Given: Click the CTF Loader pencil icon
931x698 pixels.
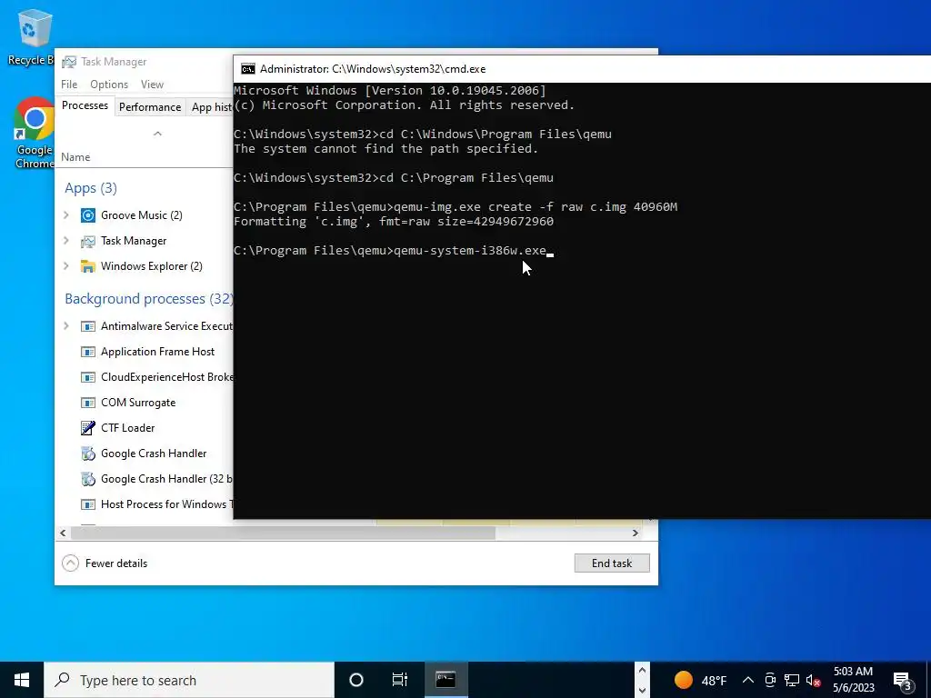Looking at the screenshot, I should [88, 428].
